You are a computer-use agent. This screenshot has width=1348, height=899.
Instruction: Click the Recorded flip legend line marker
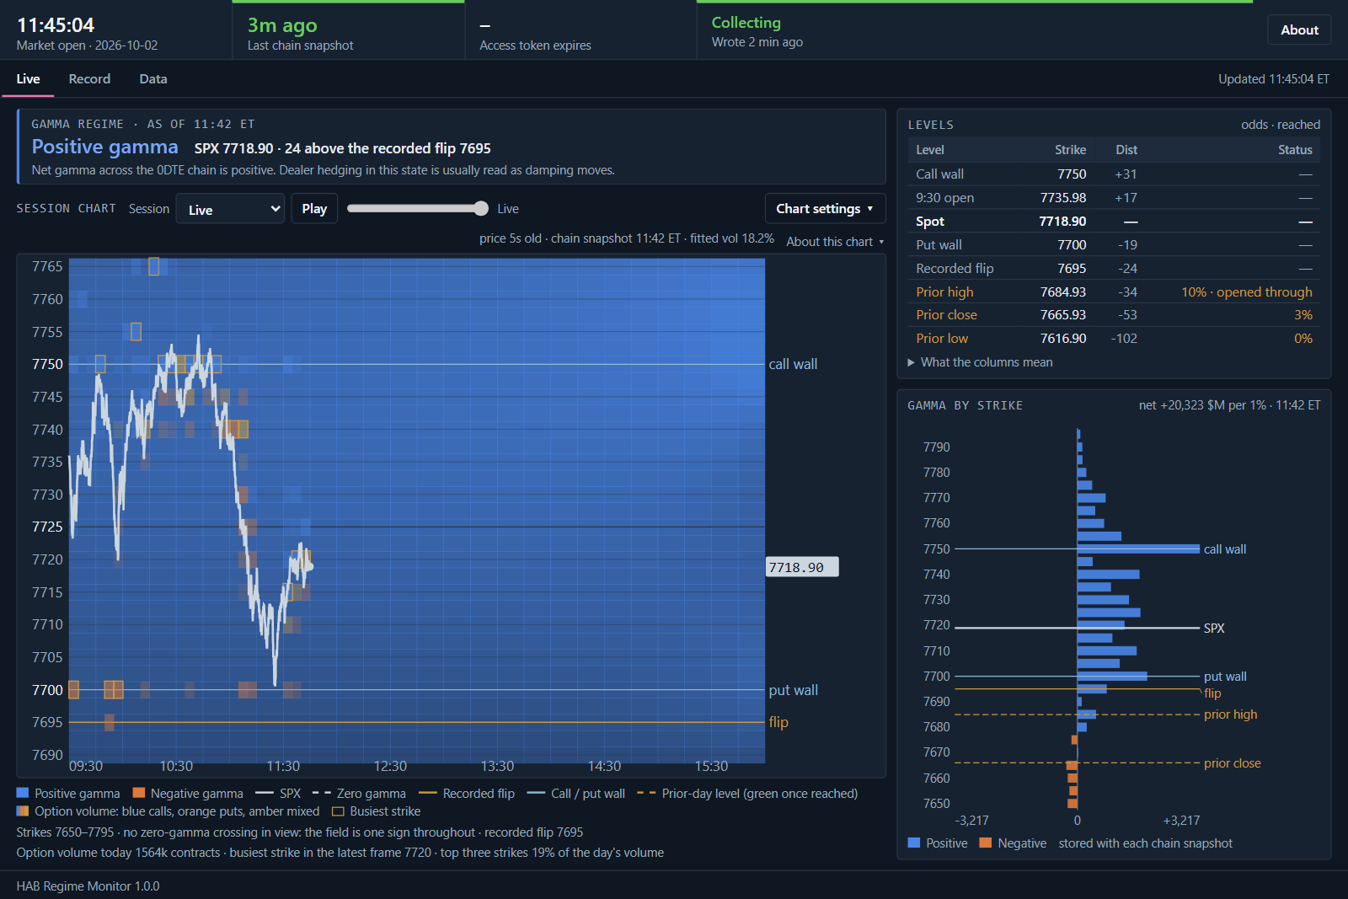[428, 793]
